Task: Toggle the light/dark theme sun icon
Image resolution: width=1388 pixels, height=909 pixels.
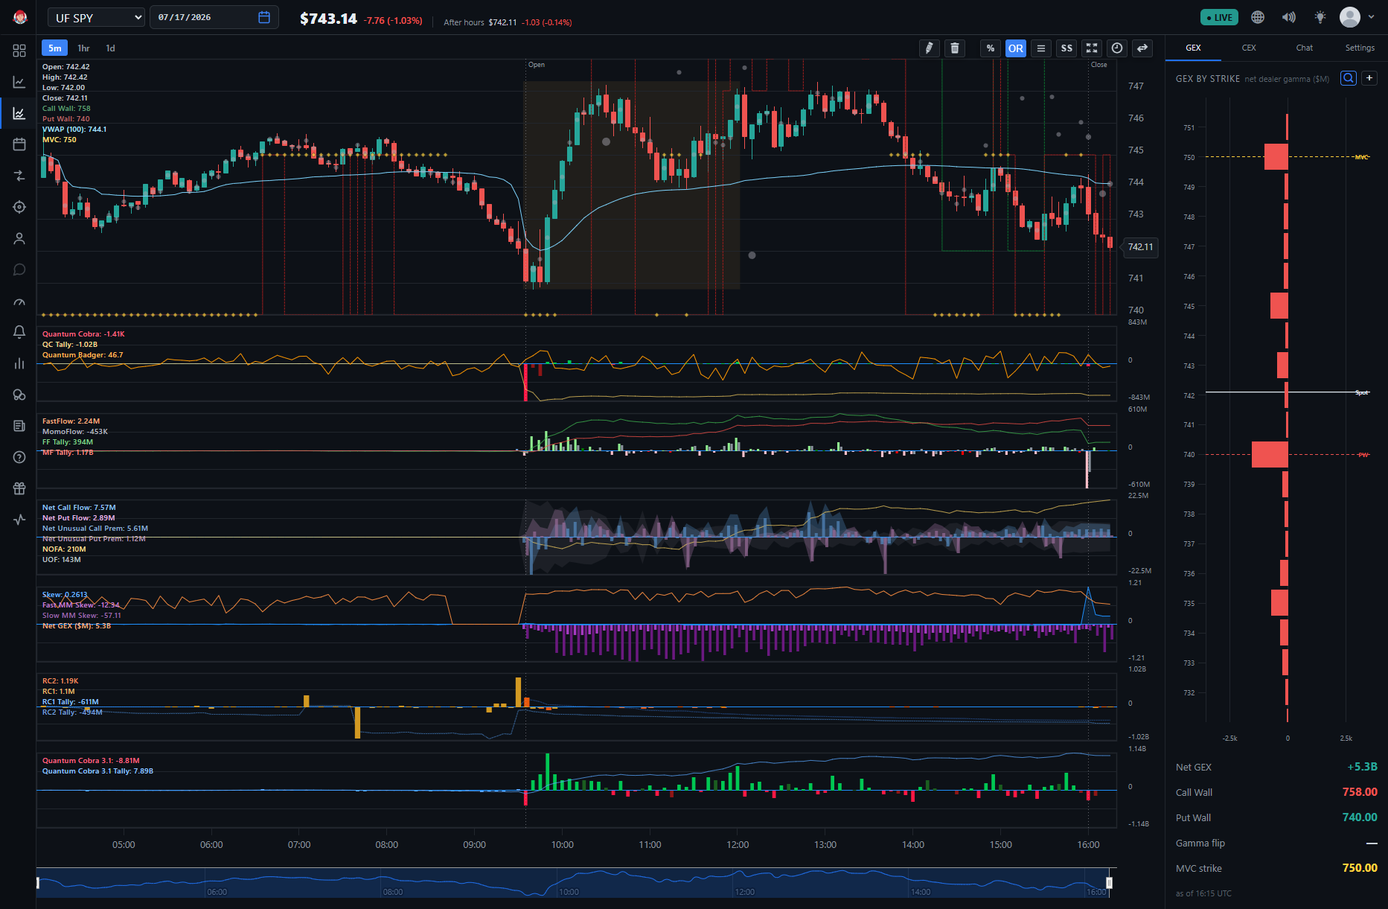Action: point(1320,17)
